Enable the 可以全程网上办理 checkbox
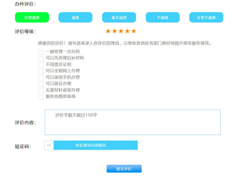Image resolution: width=235 pixels, height=178 pixels. 41,71
